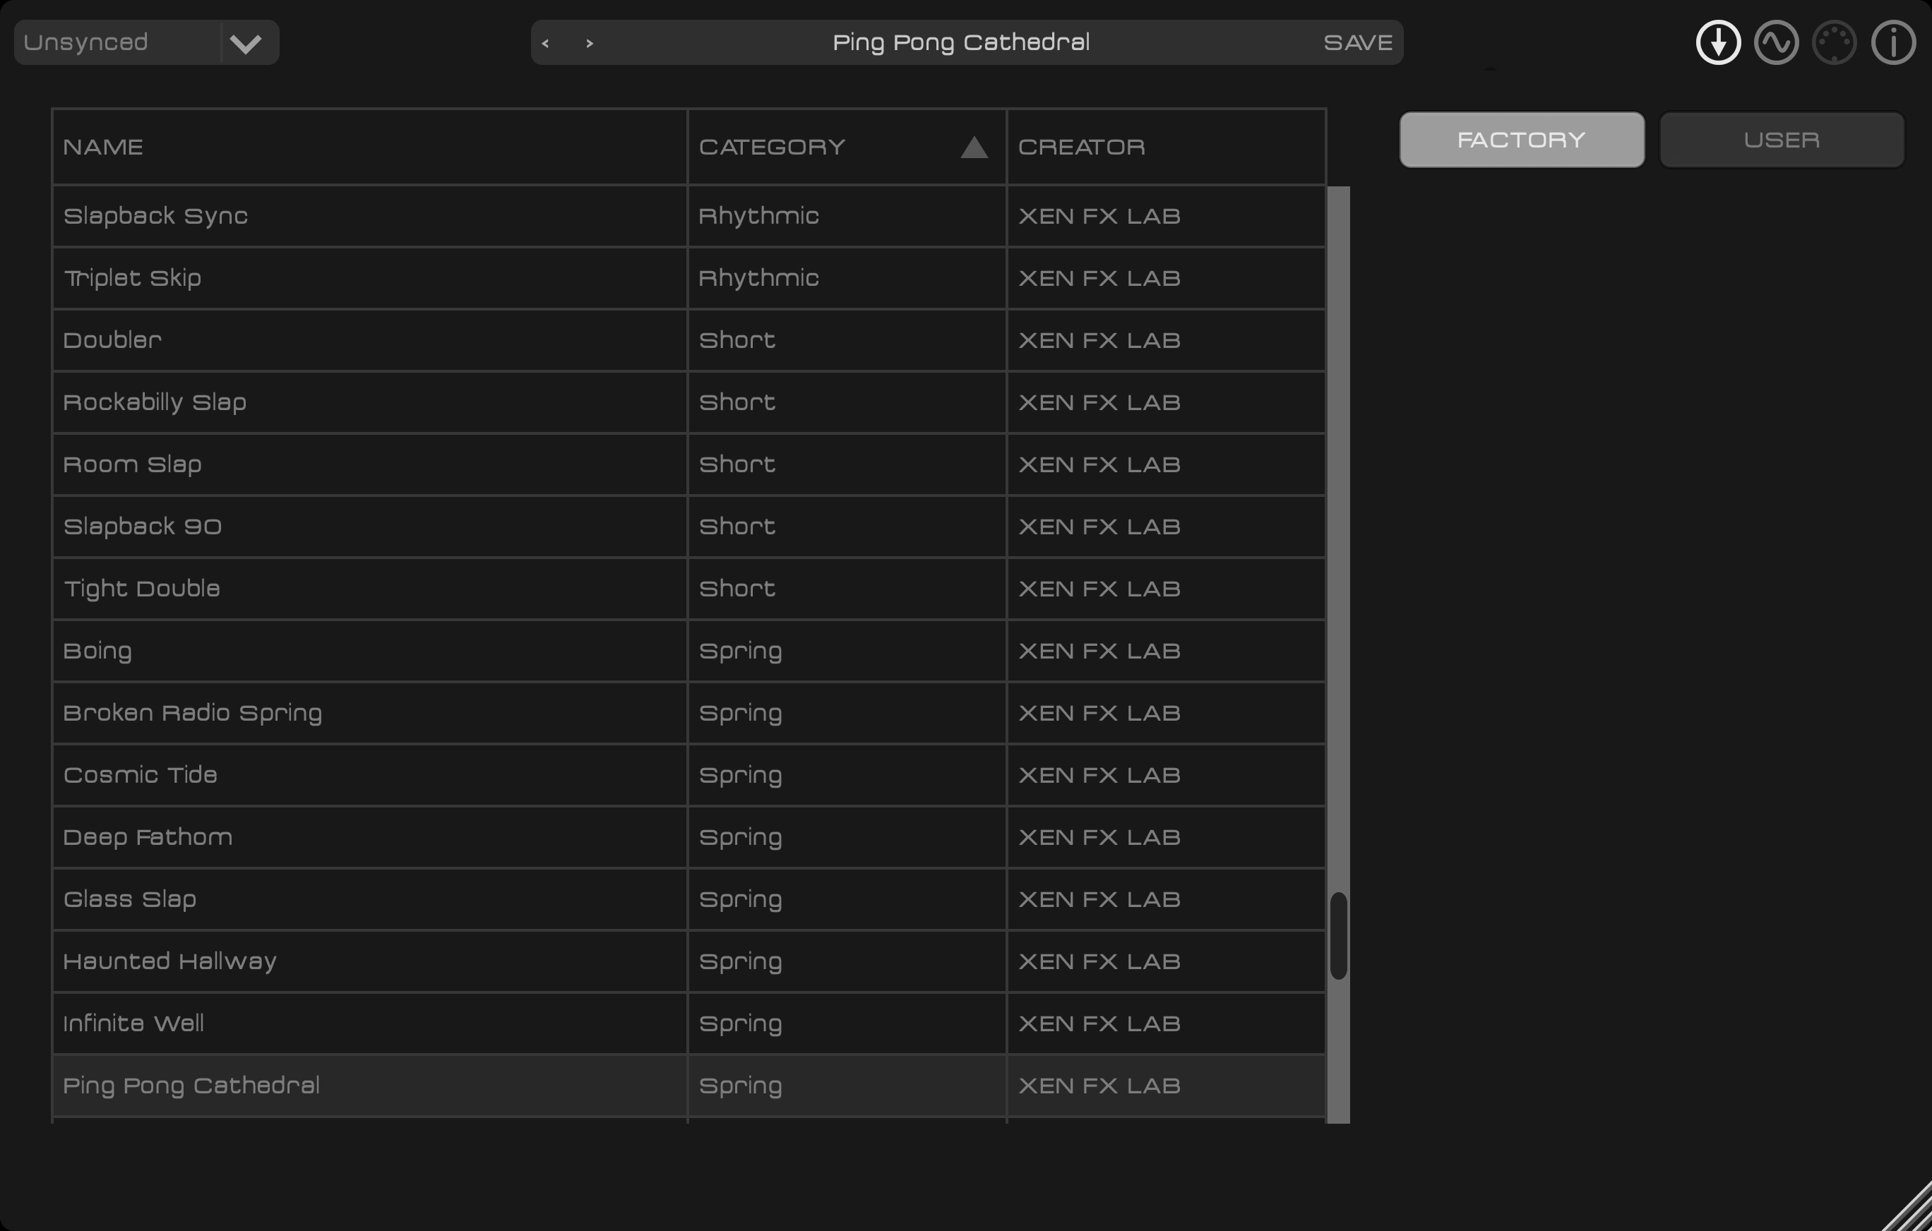Sort by the NAME column header
The image size is (1932, 1231).
(x=370, y=147)
